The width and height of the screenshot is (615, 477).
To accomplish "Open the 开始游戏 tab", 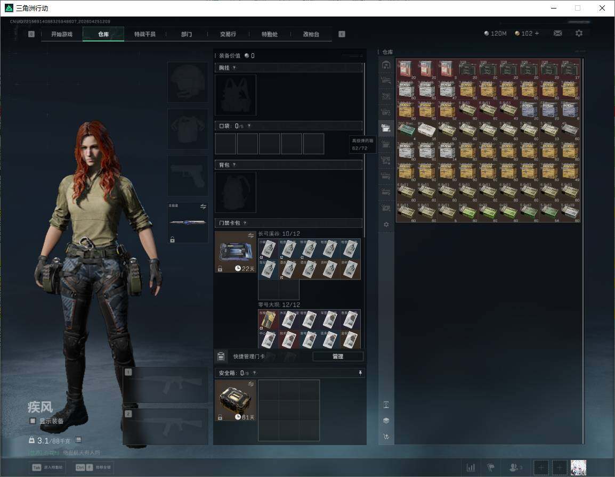I will tap(62, 34).
